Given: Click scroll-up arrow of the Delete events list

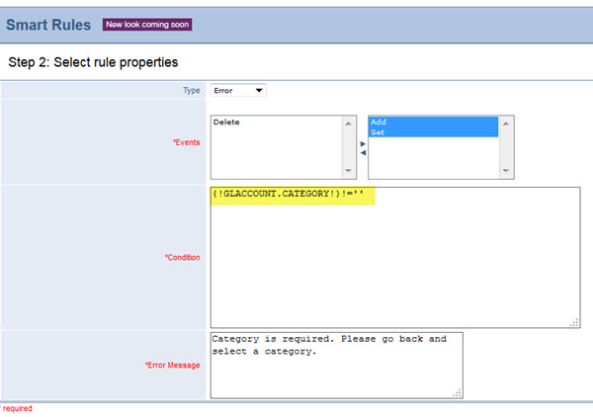Looking at the screenshot, I should 348,124.
